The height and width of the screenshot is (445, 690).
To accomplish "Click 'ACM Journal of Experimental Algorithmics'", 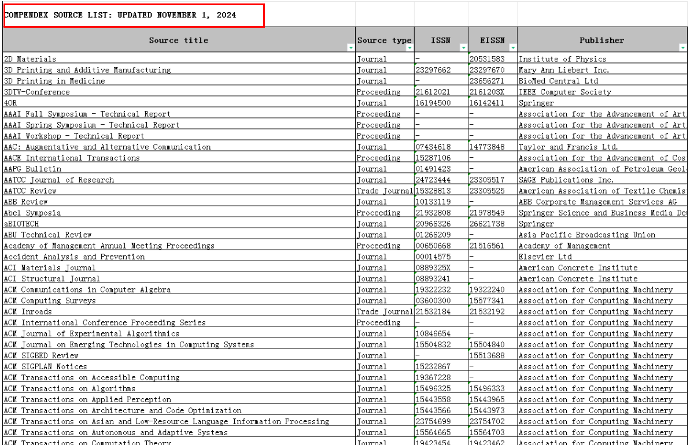I will click(x=179, y=333).
